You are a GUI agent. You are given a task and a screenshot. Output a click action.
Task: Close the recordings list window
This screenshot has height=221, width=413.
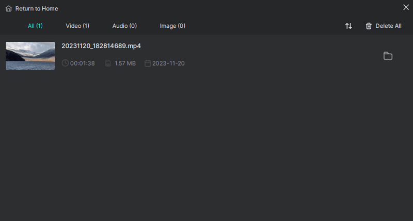pos(406,7)
